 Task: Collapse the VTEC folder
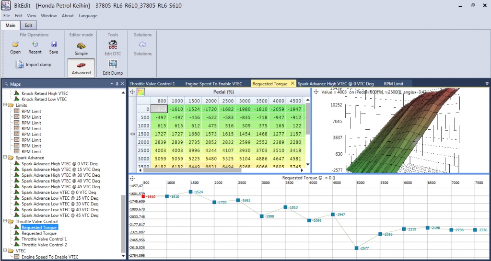(5, 250)
